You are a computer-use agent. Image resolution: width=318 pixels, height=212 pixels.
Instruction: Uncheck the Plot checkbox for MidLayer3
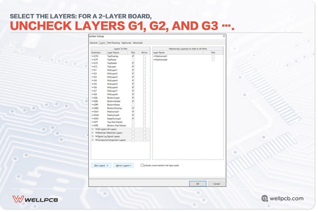[x=133, y=77]
